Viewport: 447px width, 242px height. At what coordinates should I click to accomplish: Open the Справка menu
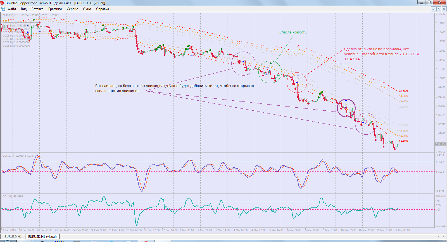pyautogui.click(x=103, y=9)
